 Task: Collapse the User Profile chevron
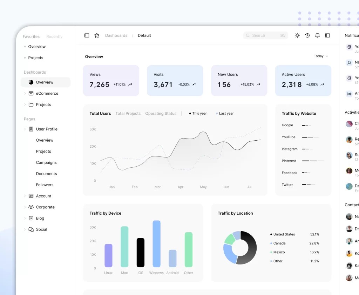(x=25, y=129)
